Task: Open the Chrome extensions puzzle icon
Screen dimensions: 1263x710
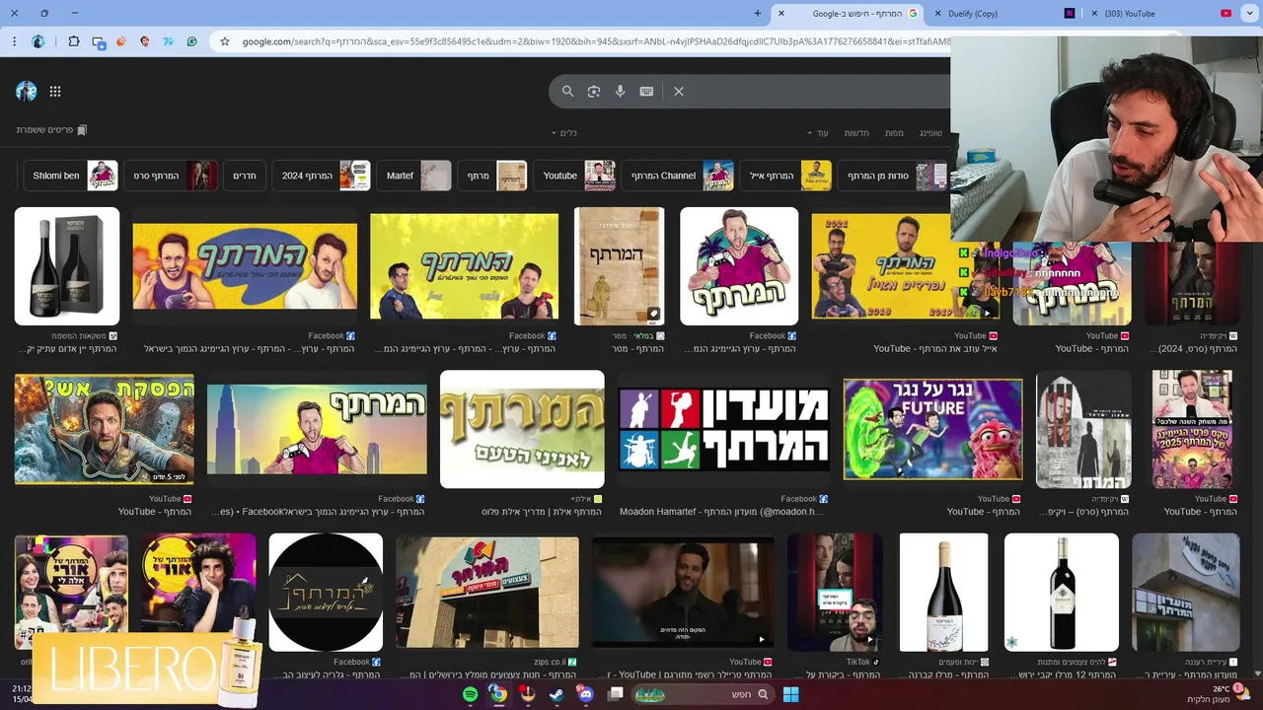Action: pos(74,41)
